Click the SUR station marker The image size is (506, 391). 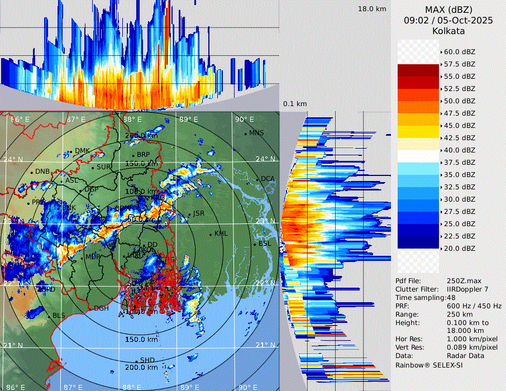point(93,168)
